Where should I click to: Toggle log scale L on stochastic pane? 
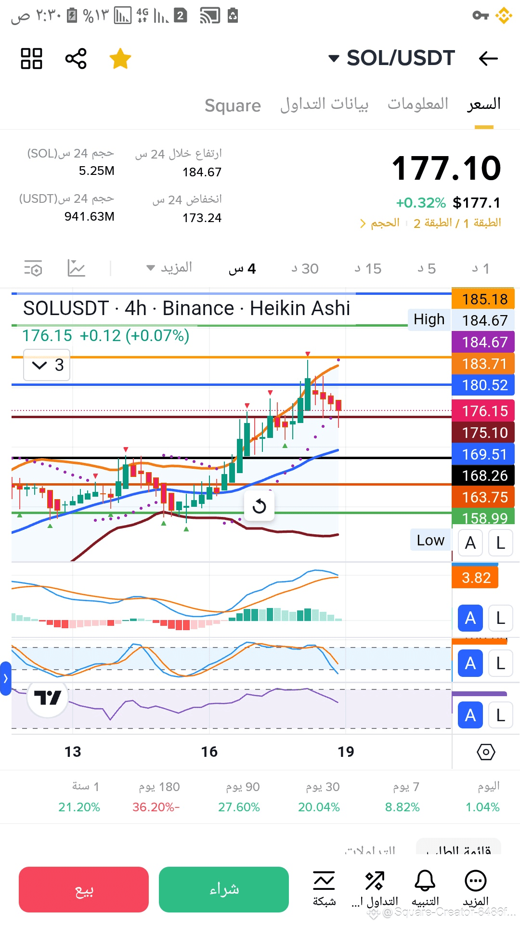pos(501,663)
